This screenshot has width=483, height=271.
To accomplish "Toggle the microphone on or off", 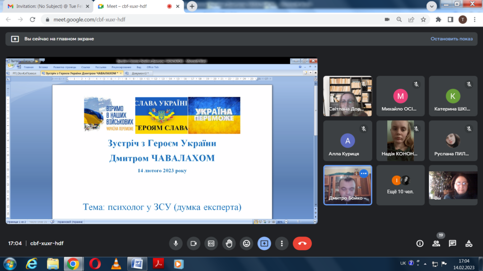I will (x=176, y=243).
